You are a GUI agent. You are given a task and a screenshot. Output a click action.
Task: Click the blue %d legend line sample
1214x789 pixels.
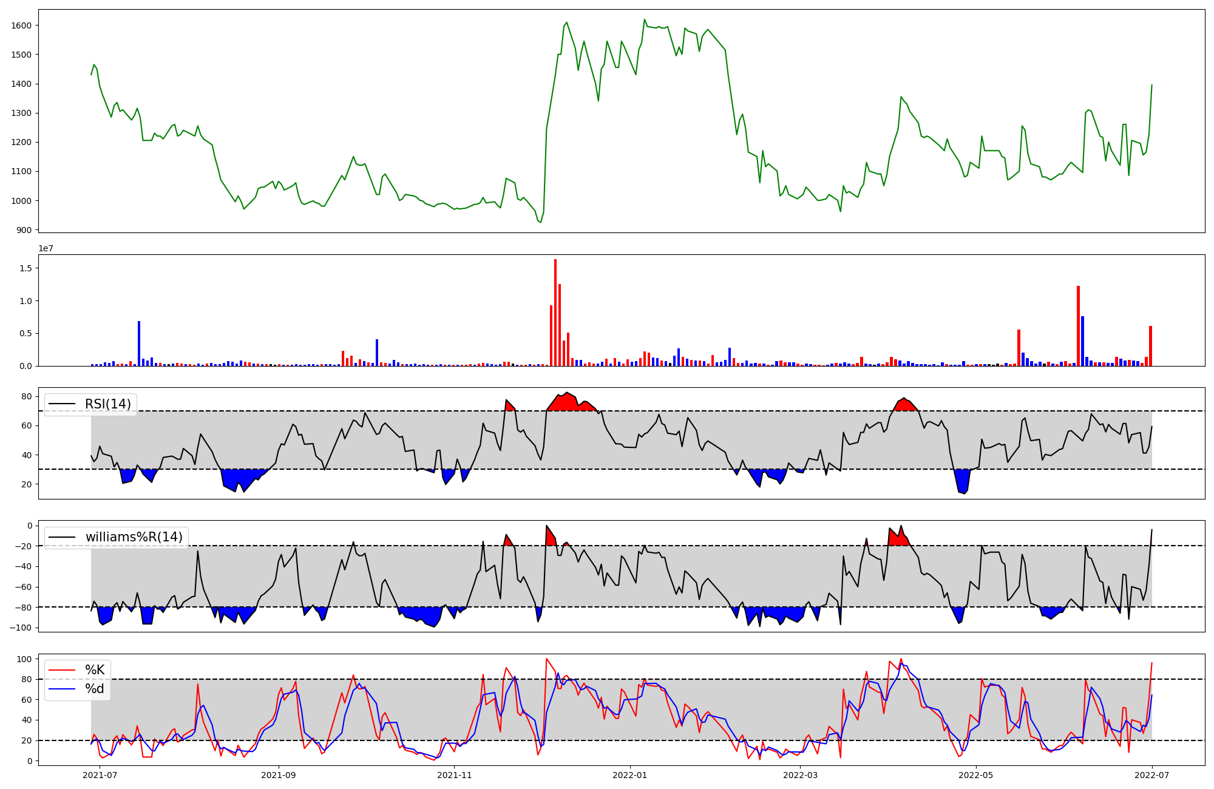(62, 689)
